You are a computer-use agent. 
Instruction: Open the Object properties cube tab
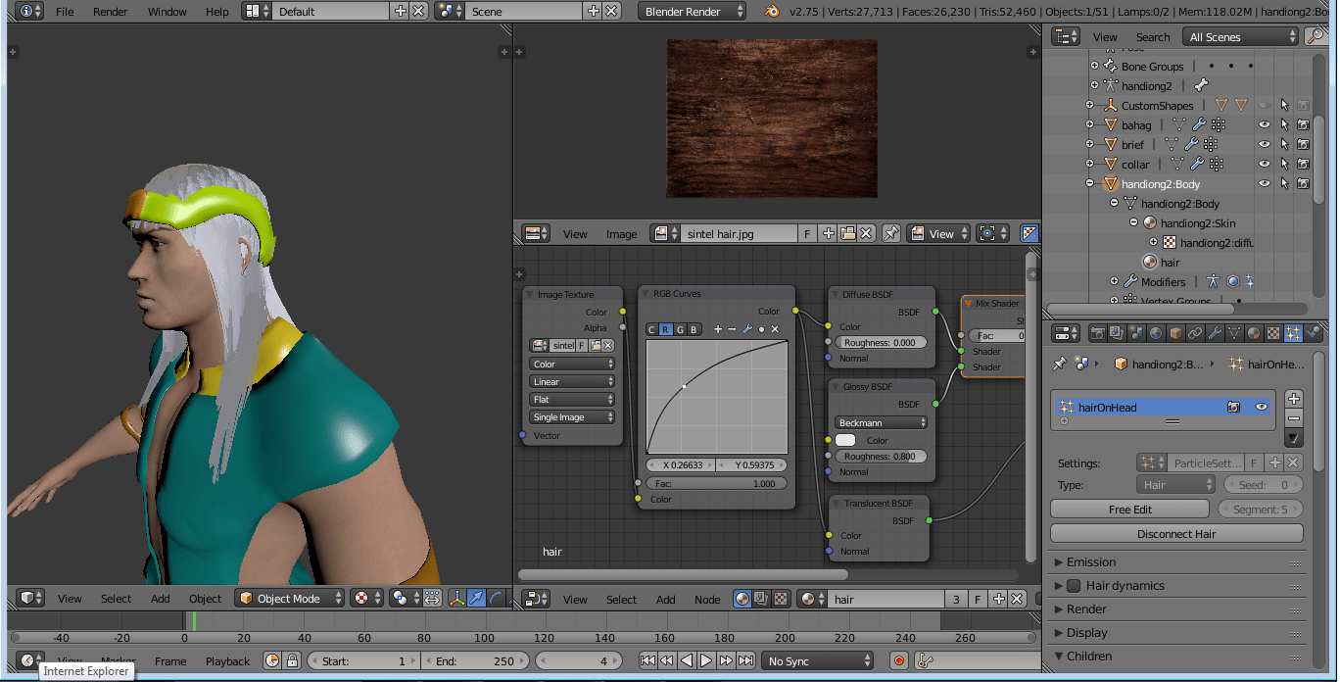(x=1176, y=333)
